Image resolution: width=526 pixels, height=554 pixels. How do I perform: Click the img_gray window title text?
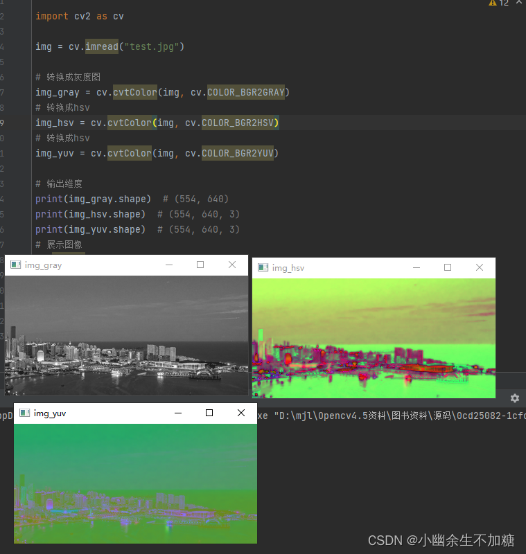click(43, 265)
